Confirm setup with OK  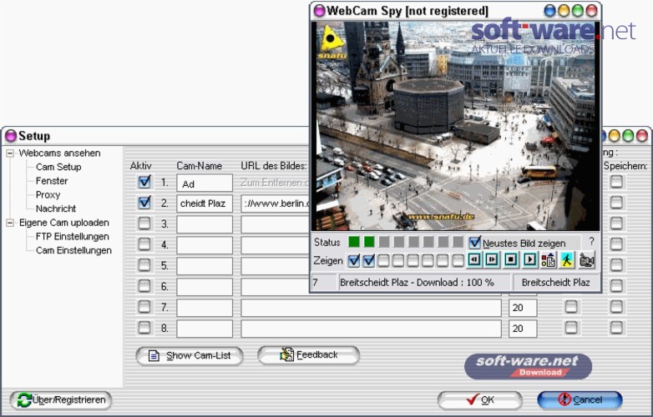[x=480, y=400]
